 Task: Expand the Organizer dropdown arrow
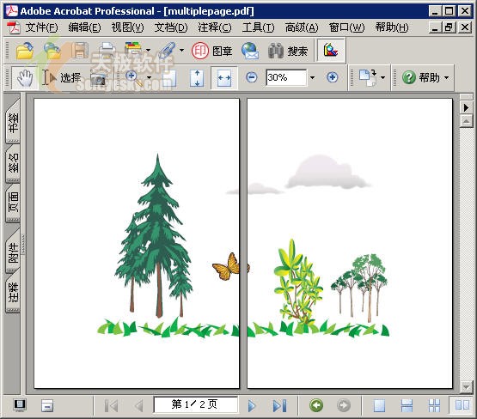[x=148, y=50]
